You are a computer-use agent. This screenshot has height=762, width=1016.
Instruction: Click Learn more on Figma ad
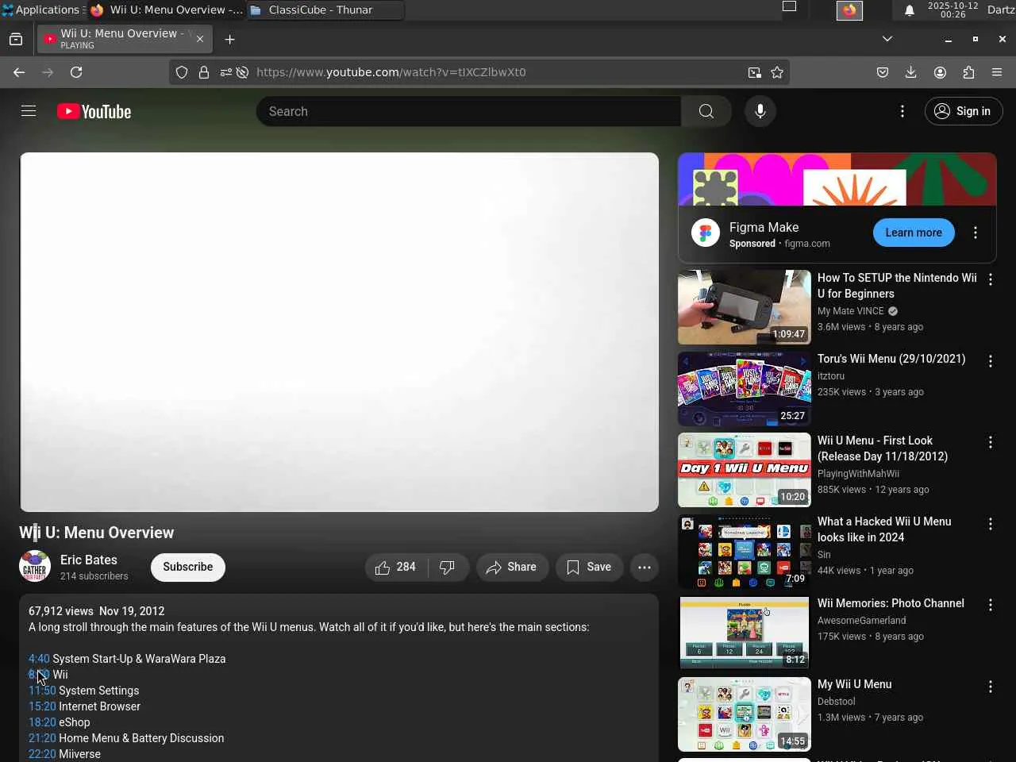tap(914, 233)
